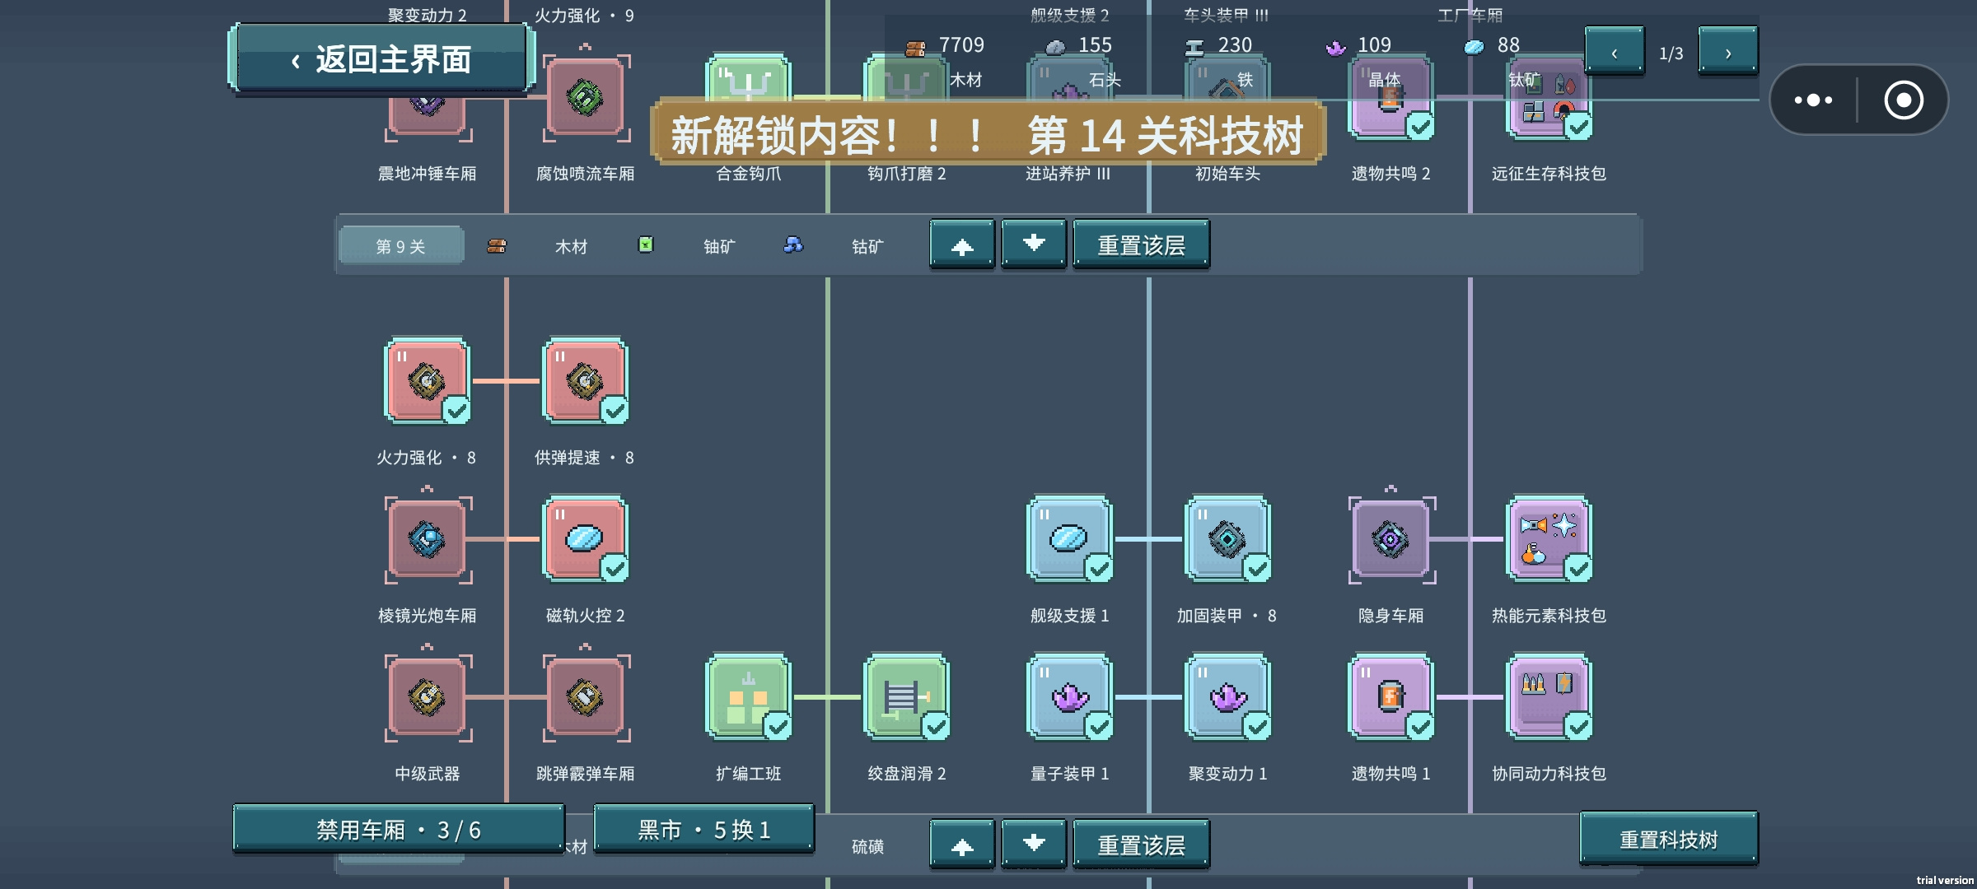Move up from 第 9 关 layer
Viewport: 1977px width, 889px height.
[962, 244]
